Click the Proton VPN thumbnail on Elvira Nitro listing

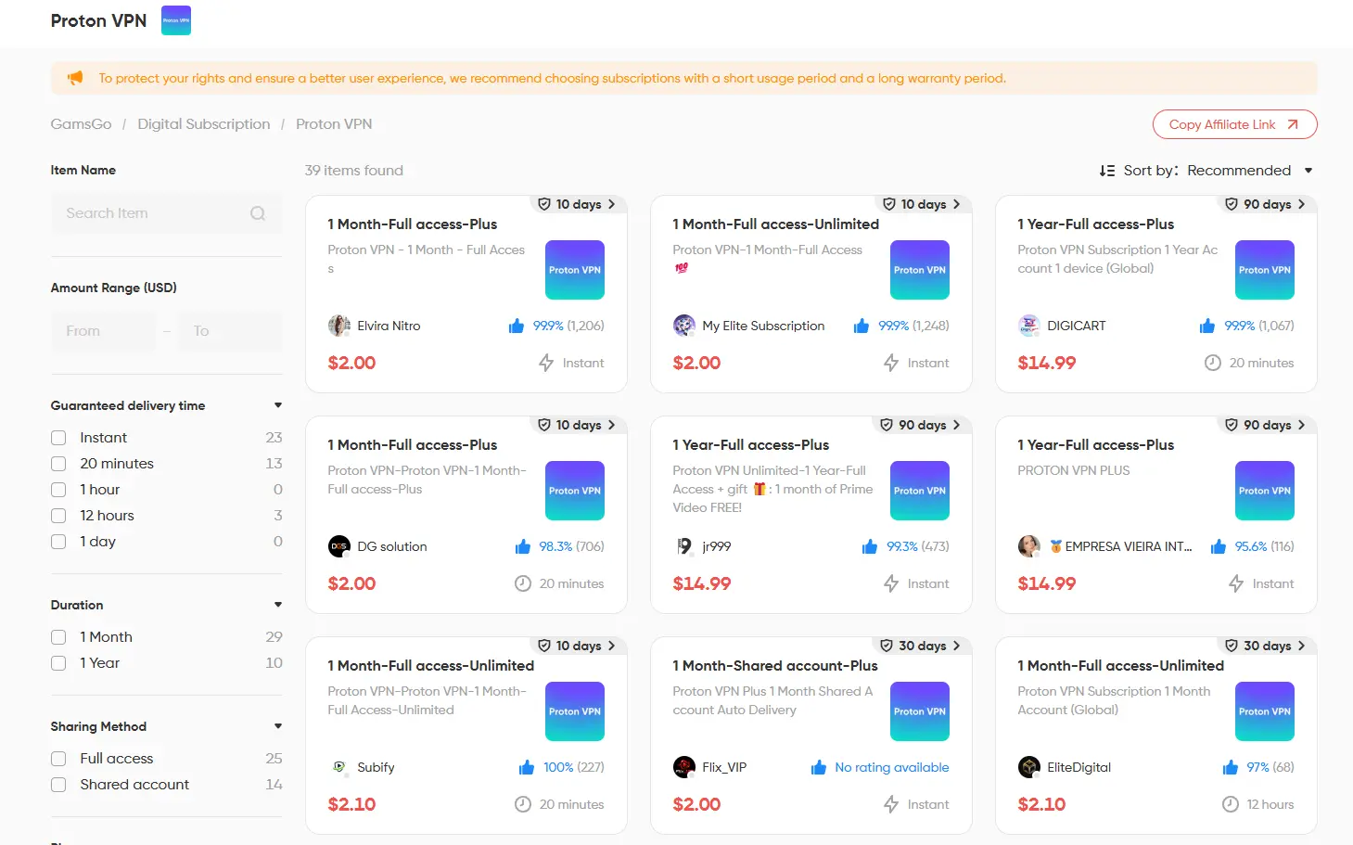[x=575, y=270]
